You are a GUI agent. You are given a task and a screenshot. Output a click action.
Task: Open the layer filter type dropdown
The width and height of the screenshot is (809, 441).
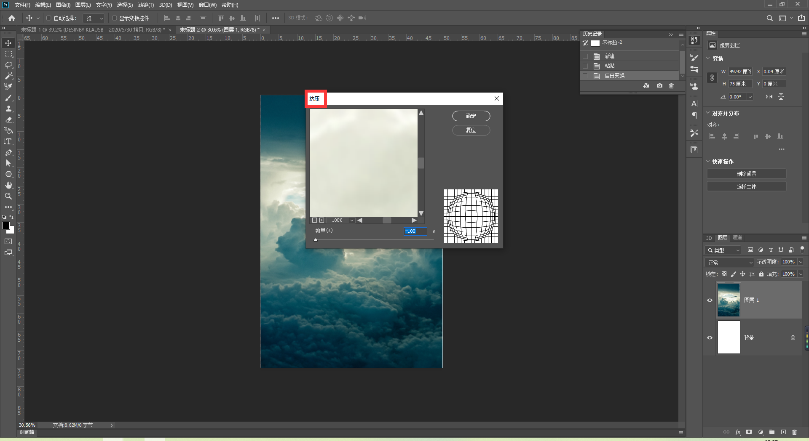pos(723,250)
